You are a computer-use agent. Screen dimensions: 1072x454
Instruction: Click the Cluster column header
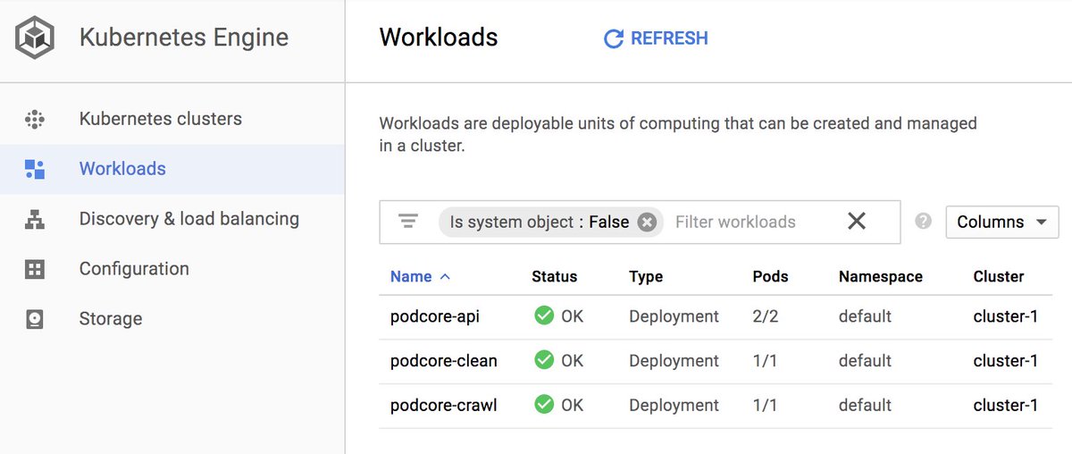click(999, 277)
